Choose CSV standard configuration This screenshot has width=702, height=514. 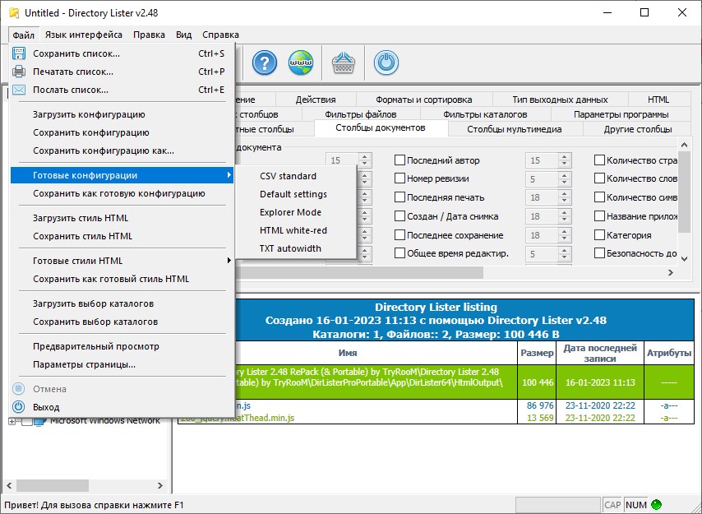pos(296,176)
